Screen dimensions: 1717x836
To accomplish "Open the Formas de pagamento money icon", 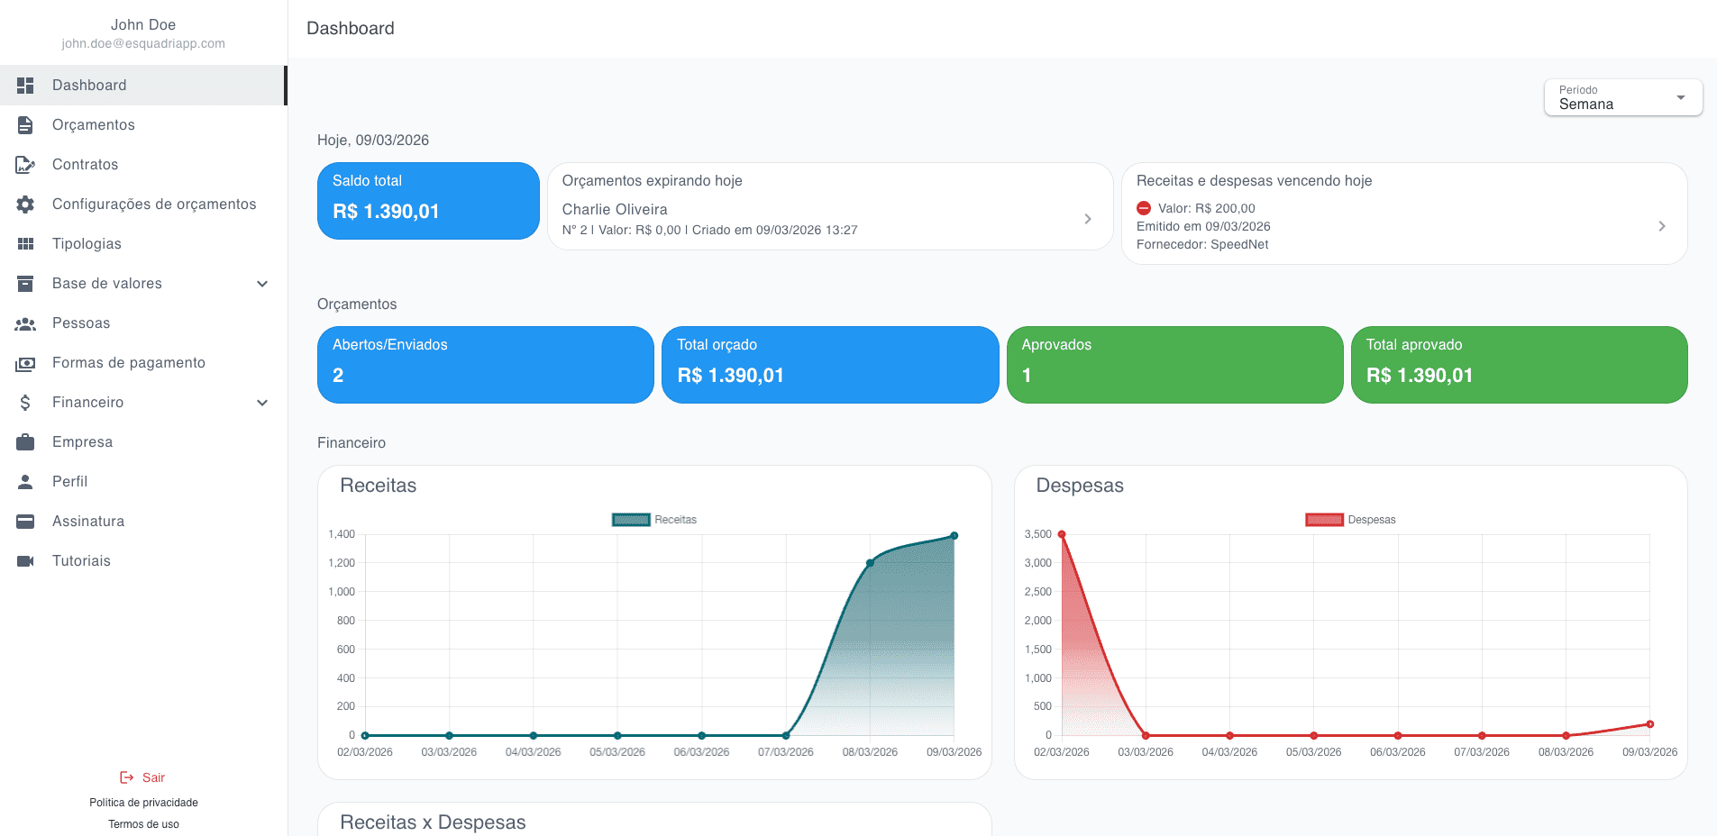I will (x=25, y=363).
